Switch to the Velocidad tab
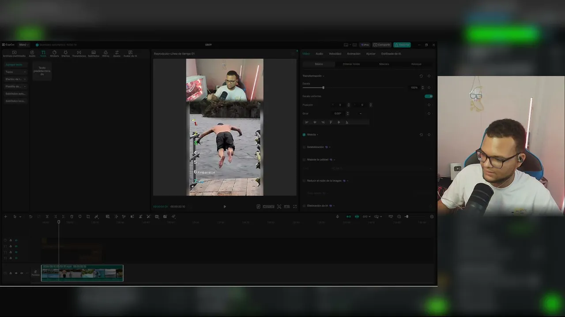The width and height of the screenshot is (565, 317). [x=335, y=54]
